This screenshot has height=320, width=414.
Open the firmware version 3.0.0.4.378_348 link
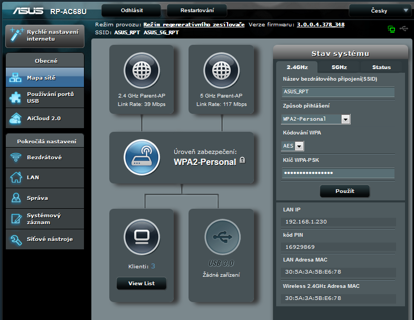coord(320,25)
